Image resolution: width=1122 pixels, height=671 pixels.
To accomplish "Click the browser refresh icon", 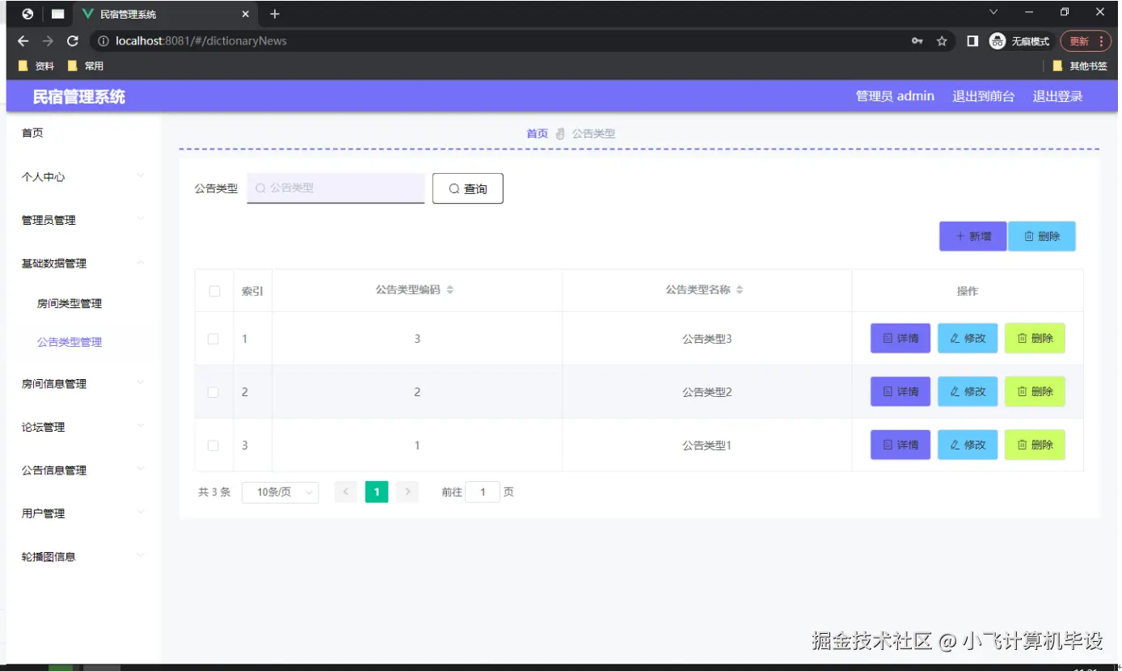I will pos(73,40).
